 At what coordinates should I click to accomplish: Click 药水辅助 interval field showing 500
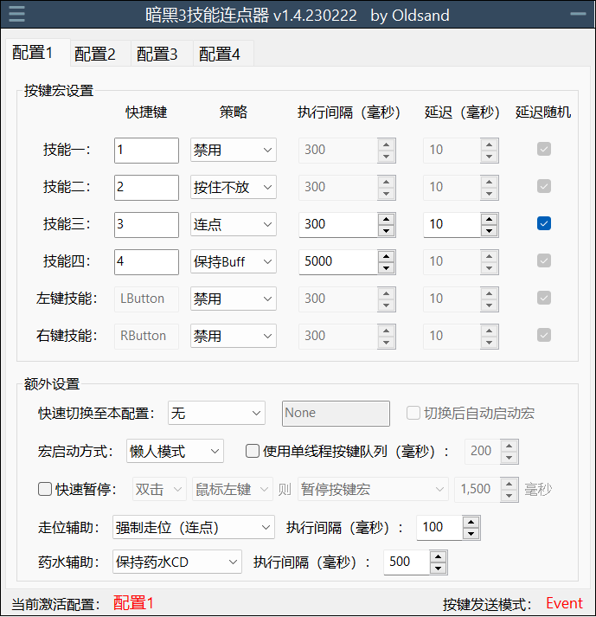(407, 562)
